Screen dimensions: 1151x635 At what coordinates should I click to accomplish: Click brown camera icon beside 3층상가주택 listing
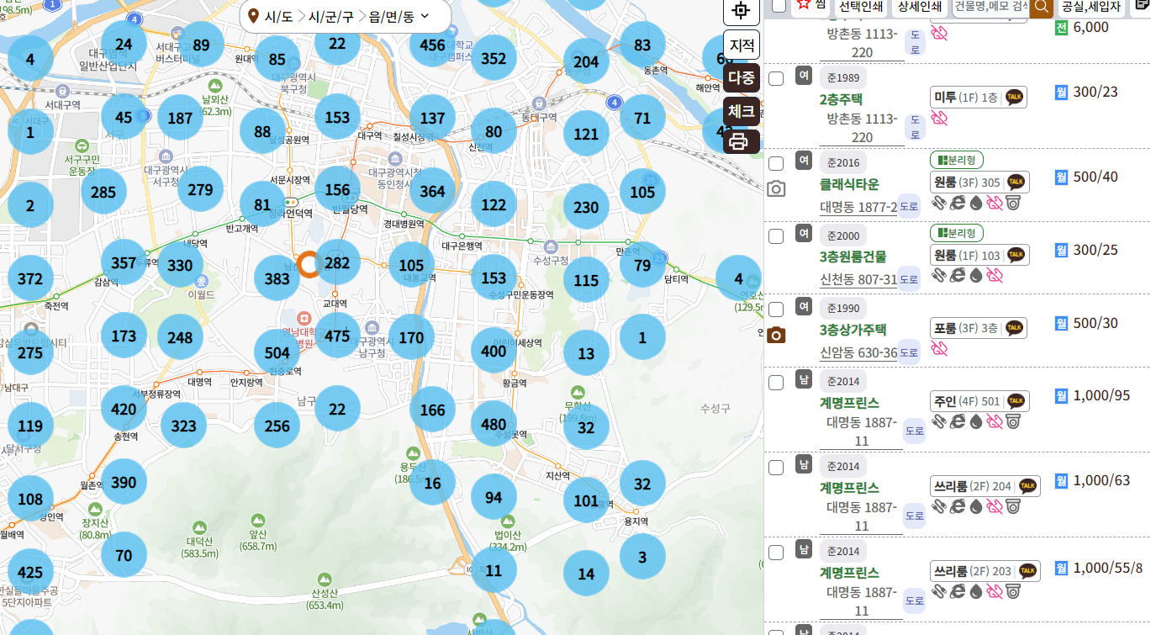[x=777, y=336]
